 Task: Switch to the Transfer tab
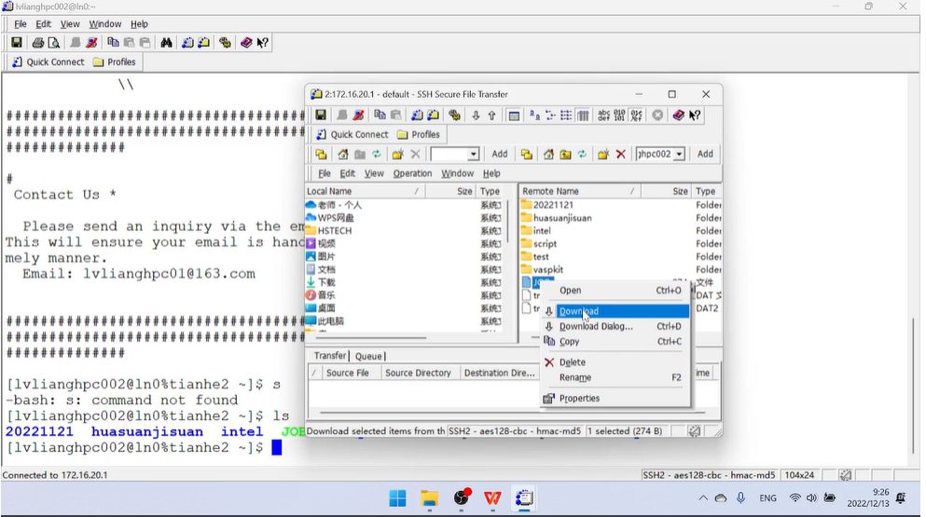[x=329, y=356]
